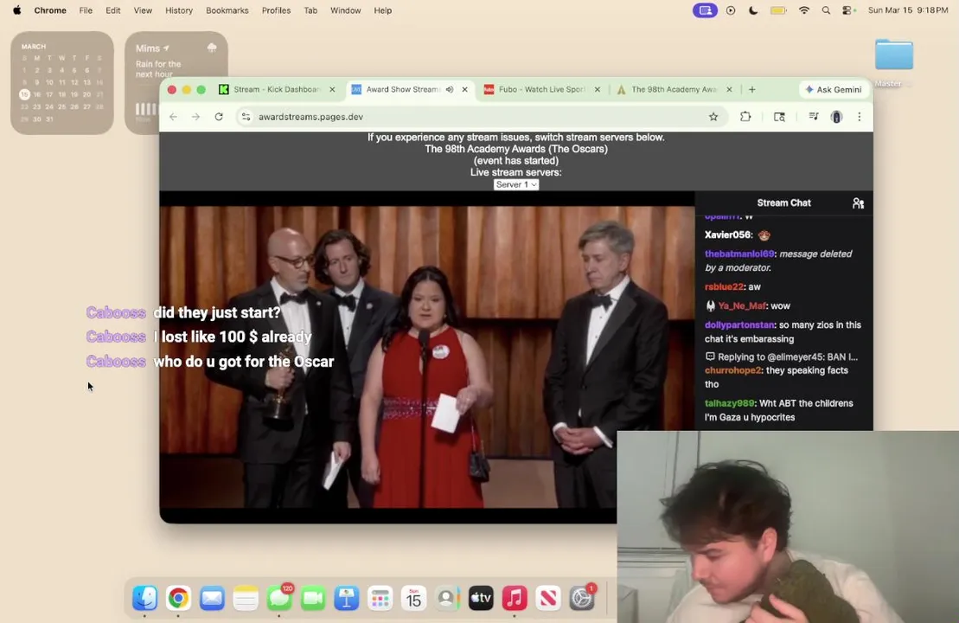Click the battery status in menu bar

coord(778,10)
